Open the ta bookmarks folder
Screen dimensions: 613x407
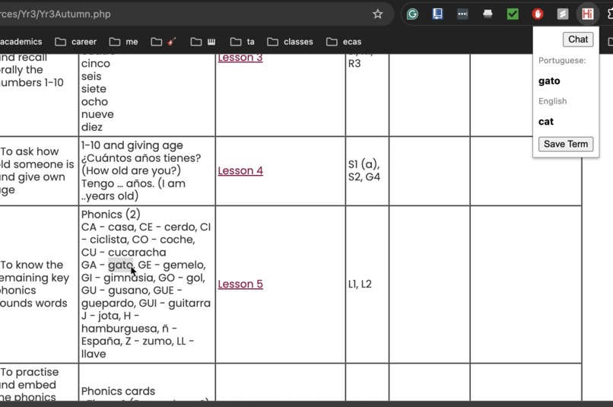243,42
